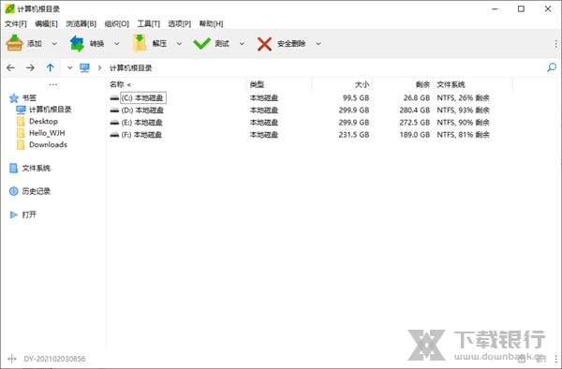562x369 pixels.
Task: Sort by the 大小 column header
Action: point(362,84)
